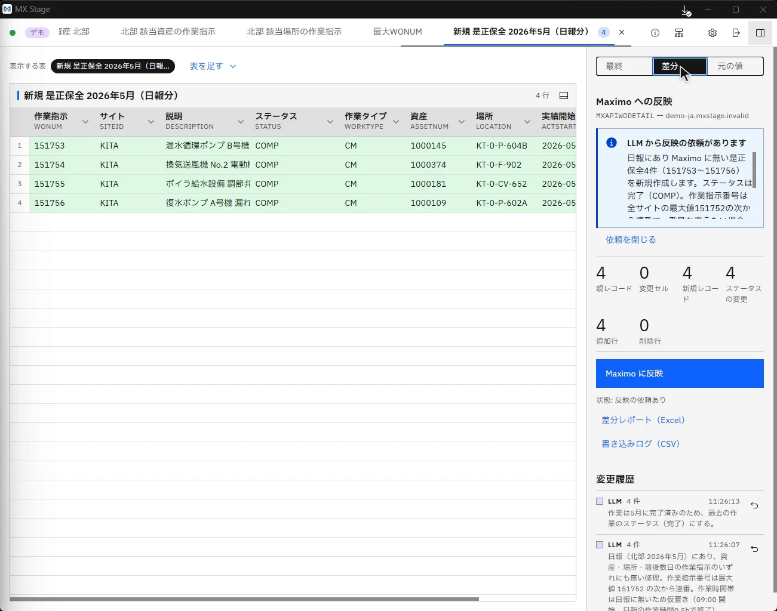Collapse the table using the minimize icon beside 4 行
The height and width of the screenshot is (611, 777).
[563, 95]
